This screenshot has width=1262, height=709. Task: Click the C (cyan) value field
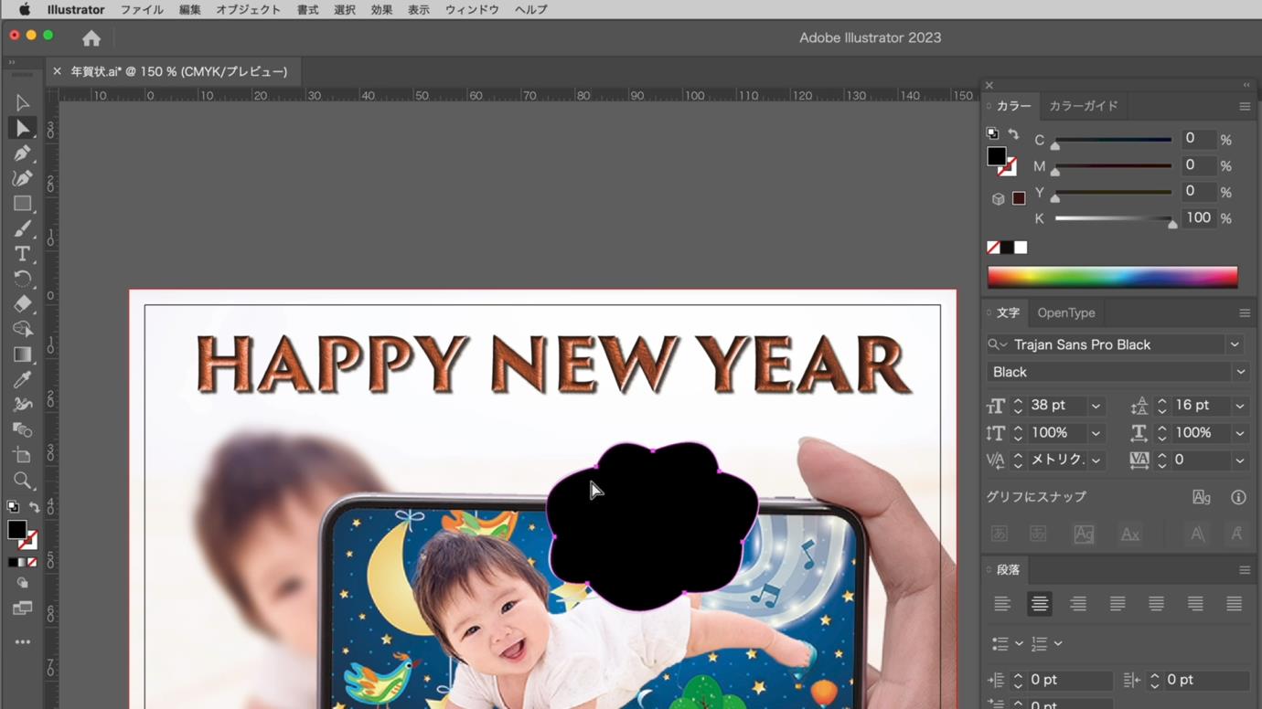tap(1197, 139)
